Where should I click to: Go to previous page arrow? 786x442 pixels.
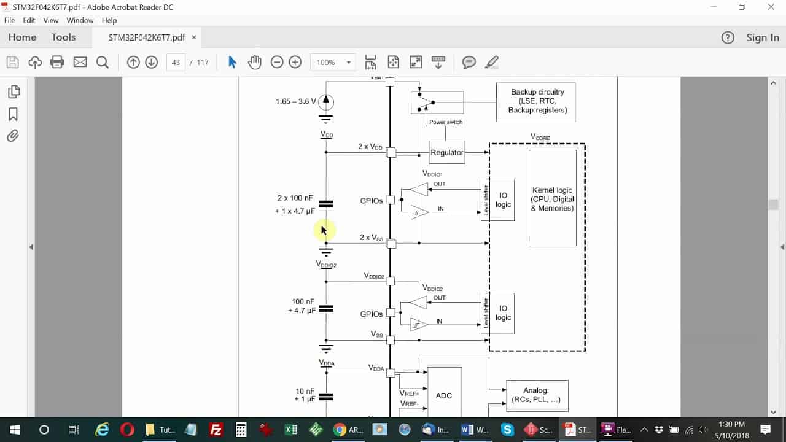click(133, 62)
